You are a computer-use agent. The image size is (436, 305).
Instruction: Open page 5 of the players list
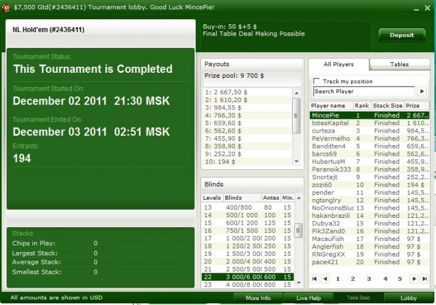(x=400, y=279)
